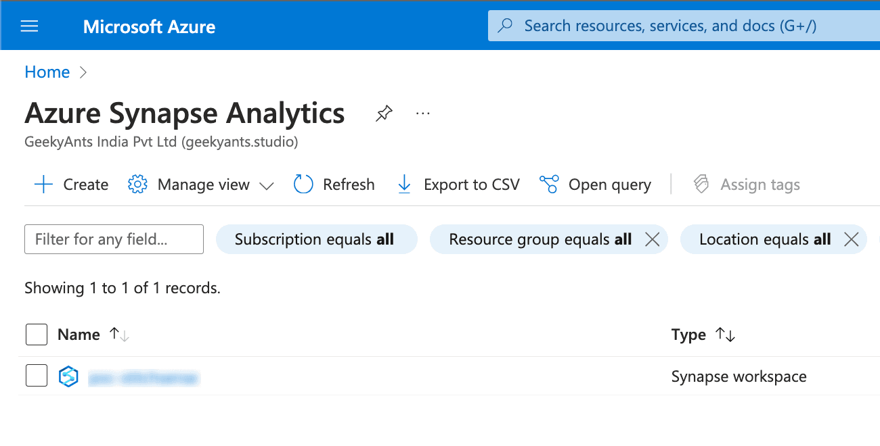Click the Open query icon
The width and height of the screenshot is (880, 446).
coord(549,184)
